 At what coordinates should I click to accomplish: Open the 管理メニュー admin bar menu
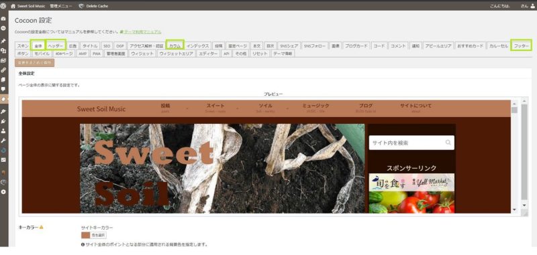pos(61,6)
